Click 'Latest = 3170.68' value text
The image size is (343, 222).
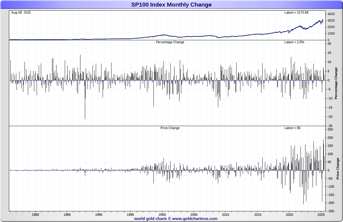(296, 12)
